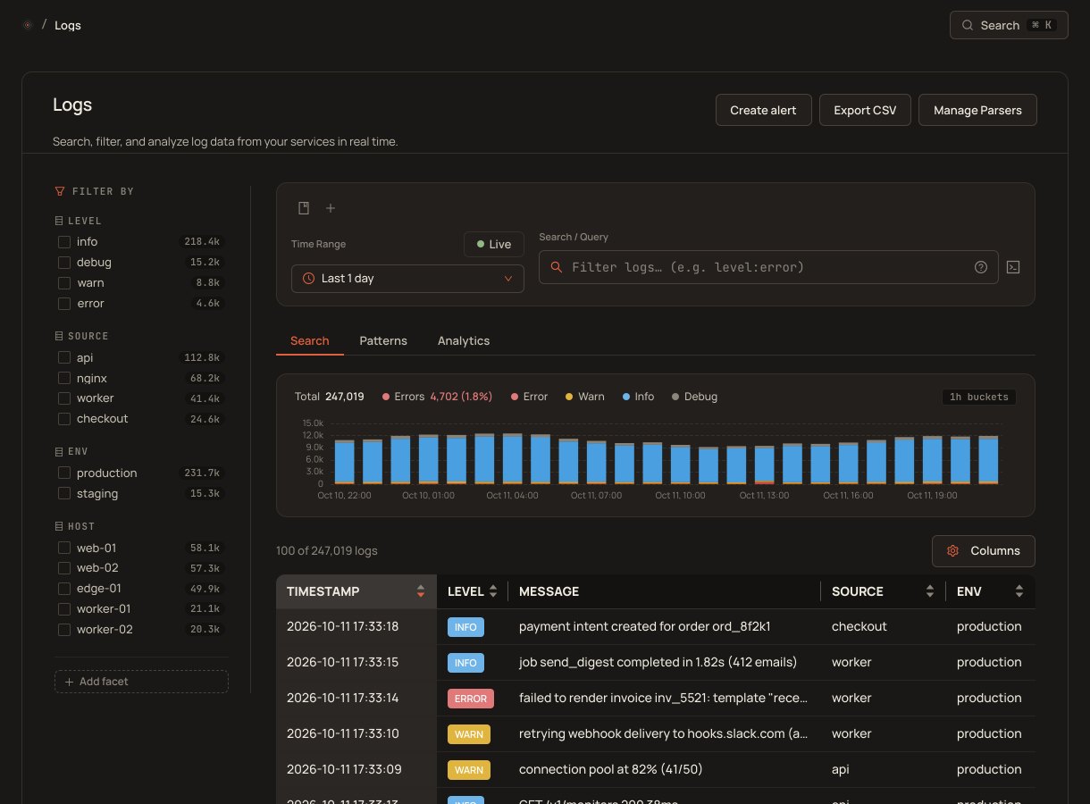The image size is (1090, 804).
Task: Click the Add facet button
Action: [x=141, y=682]
